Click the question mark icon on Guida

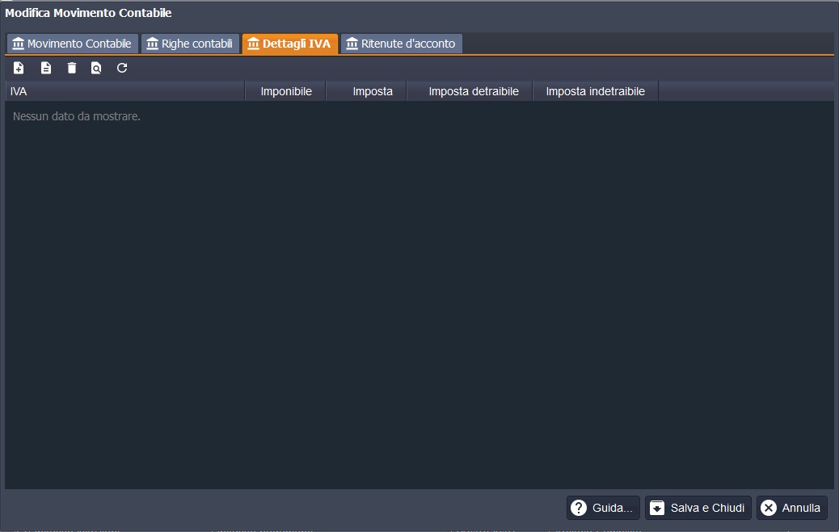click(579, 508)
